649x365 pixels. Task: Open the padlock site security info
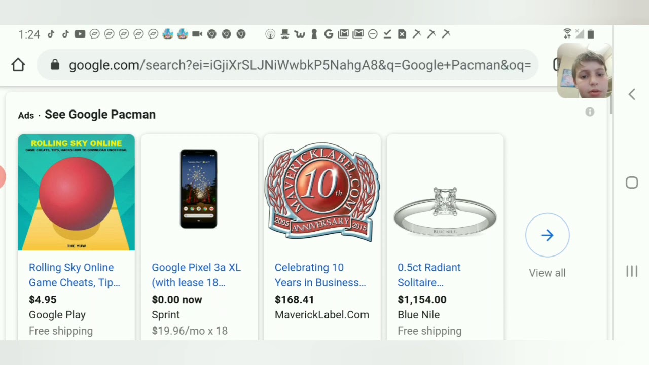[x=55, y=65]
